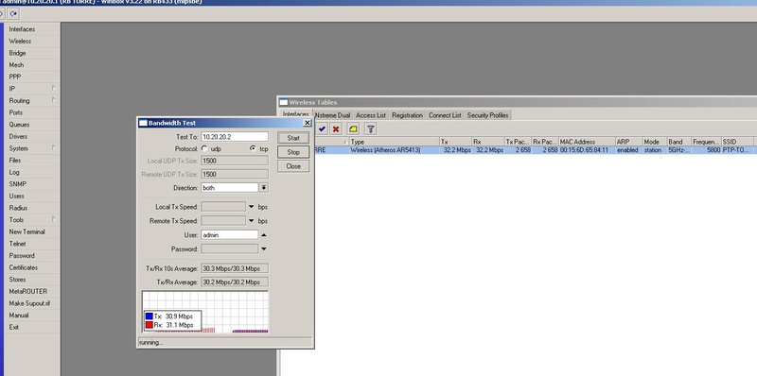Click the red X disable icon
Viewport: 757px width, 376px height.
336,129
